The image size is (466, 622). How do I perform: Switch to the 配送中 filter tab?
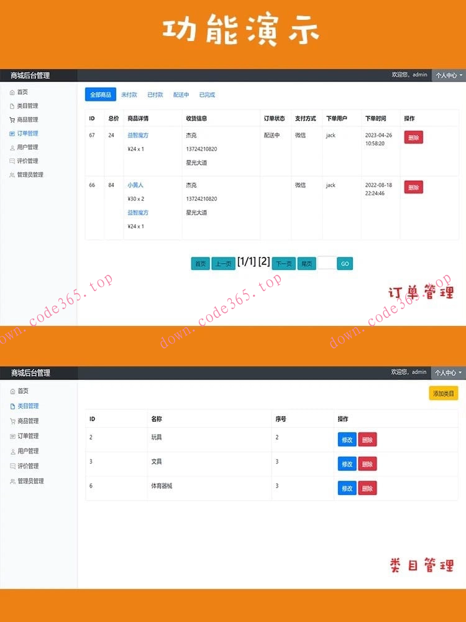coord(181,95)
